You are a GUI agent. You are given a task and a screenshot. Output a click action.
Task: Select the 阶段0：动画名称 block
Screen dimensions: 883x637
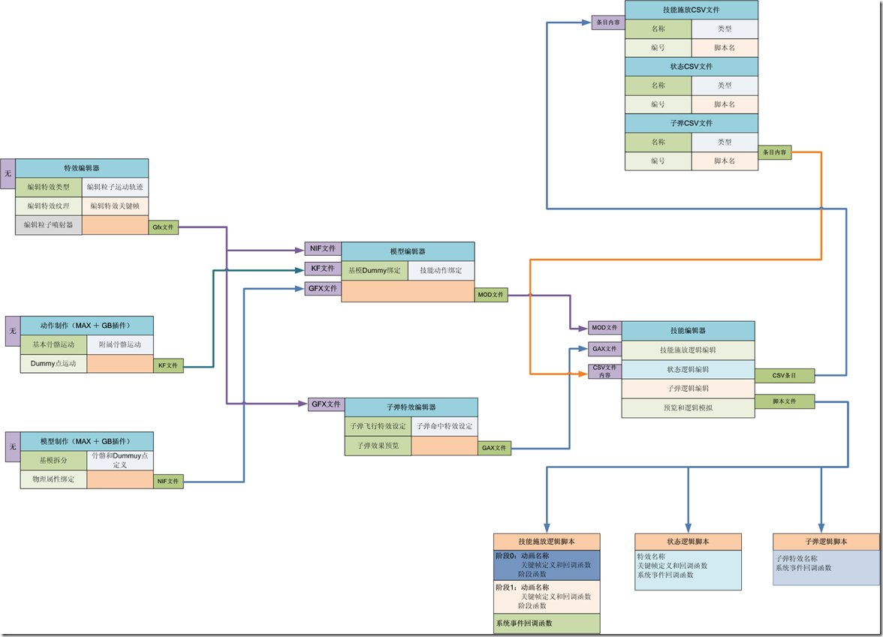[x=547, y=566]
